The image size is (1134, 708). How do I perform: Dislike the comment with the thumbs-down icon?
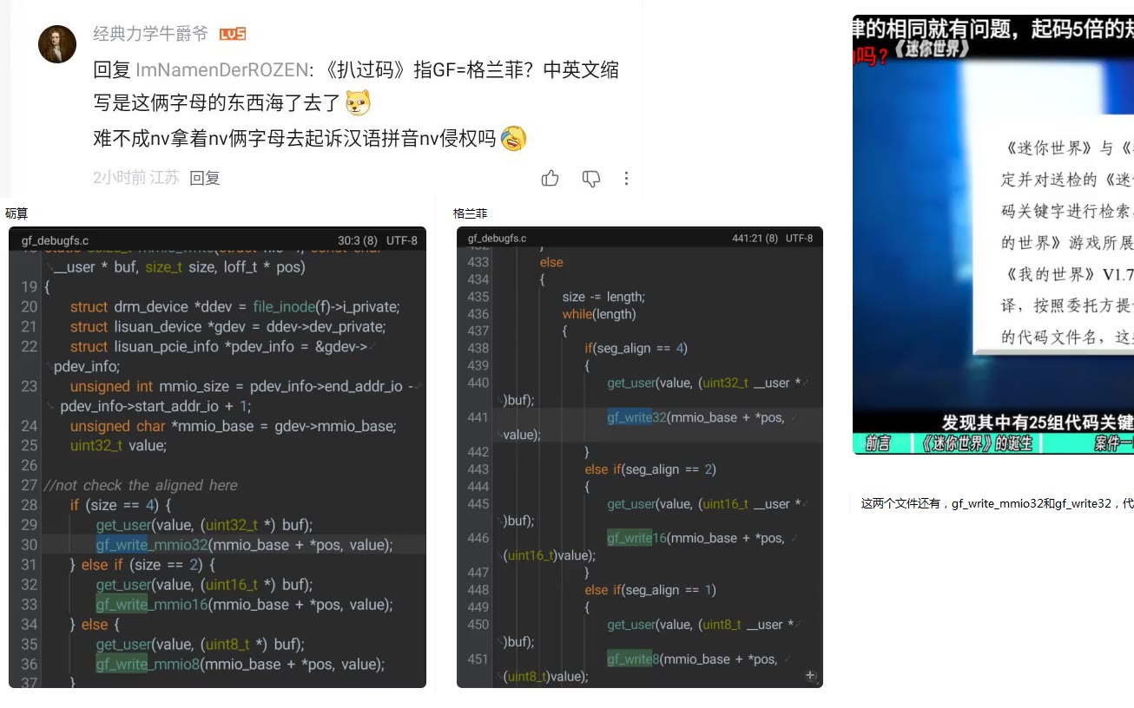click(591, 179)
